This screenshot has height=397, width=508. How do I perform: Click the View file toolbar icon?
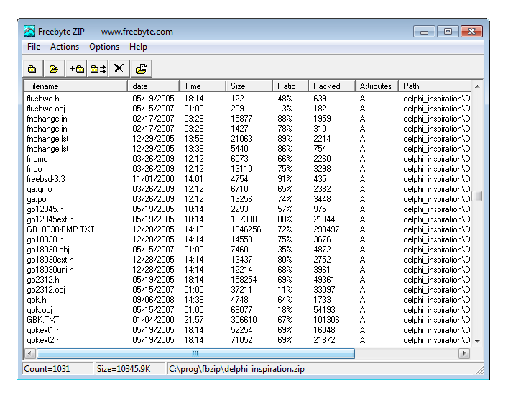(x=142, y=69)
